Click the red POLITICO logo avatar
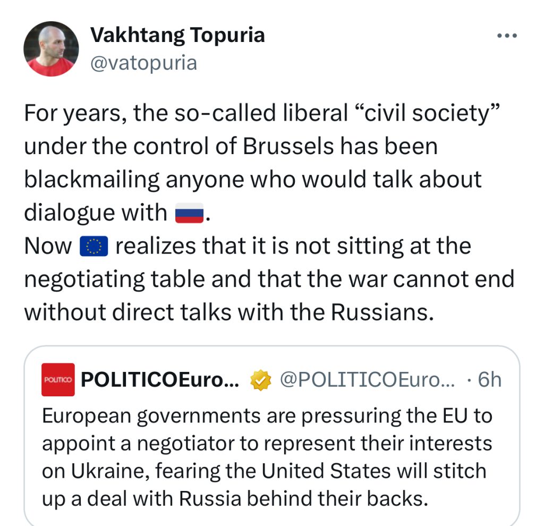 [x=58, y=379]
